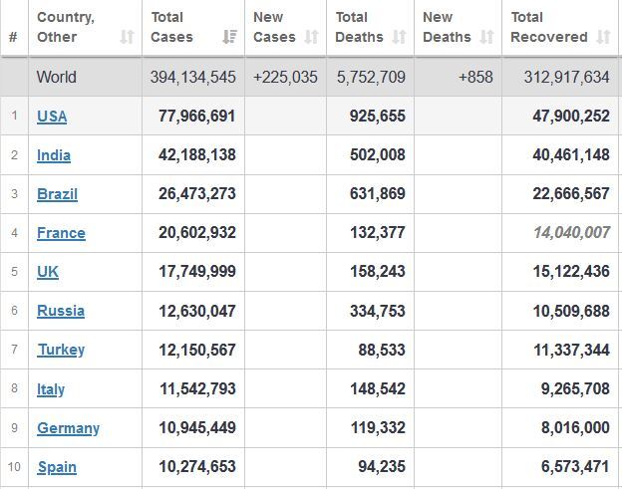
Task: Click the New Deaths header text
Action: point(447,27)
